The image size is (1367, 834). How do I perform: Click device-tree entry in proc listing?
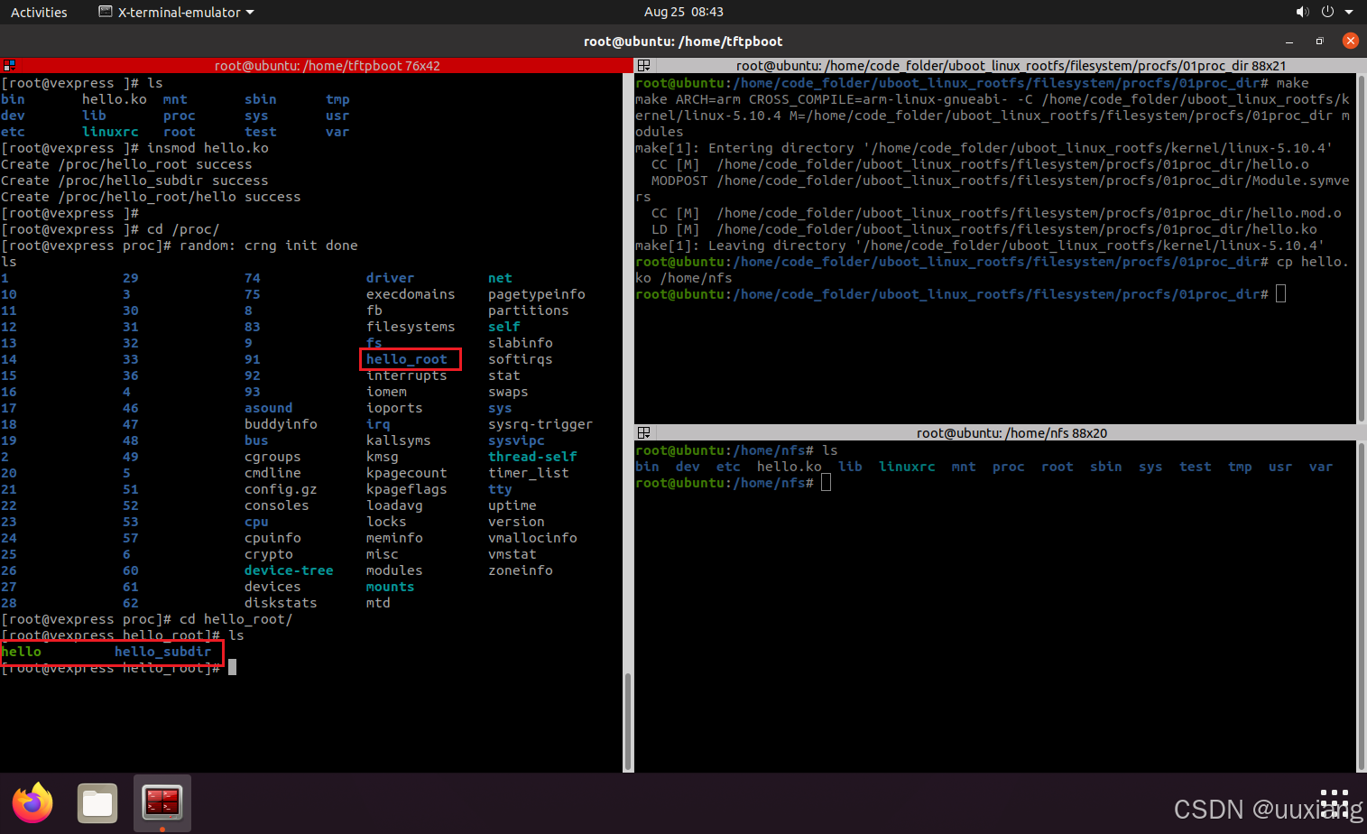(x=289, y=570)
